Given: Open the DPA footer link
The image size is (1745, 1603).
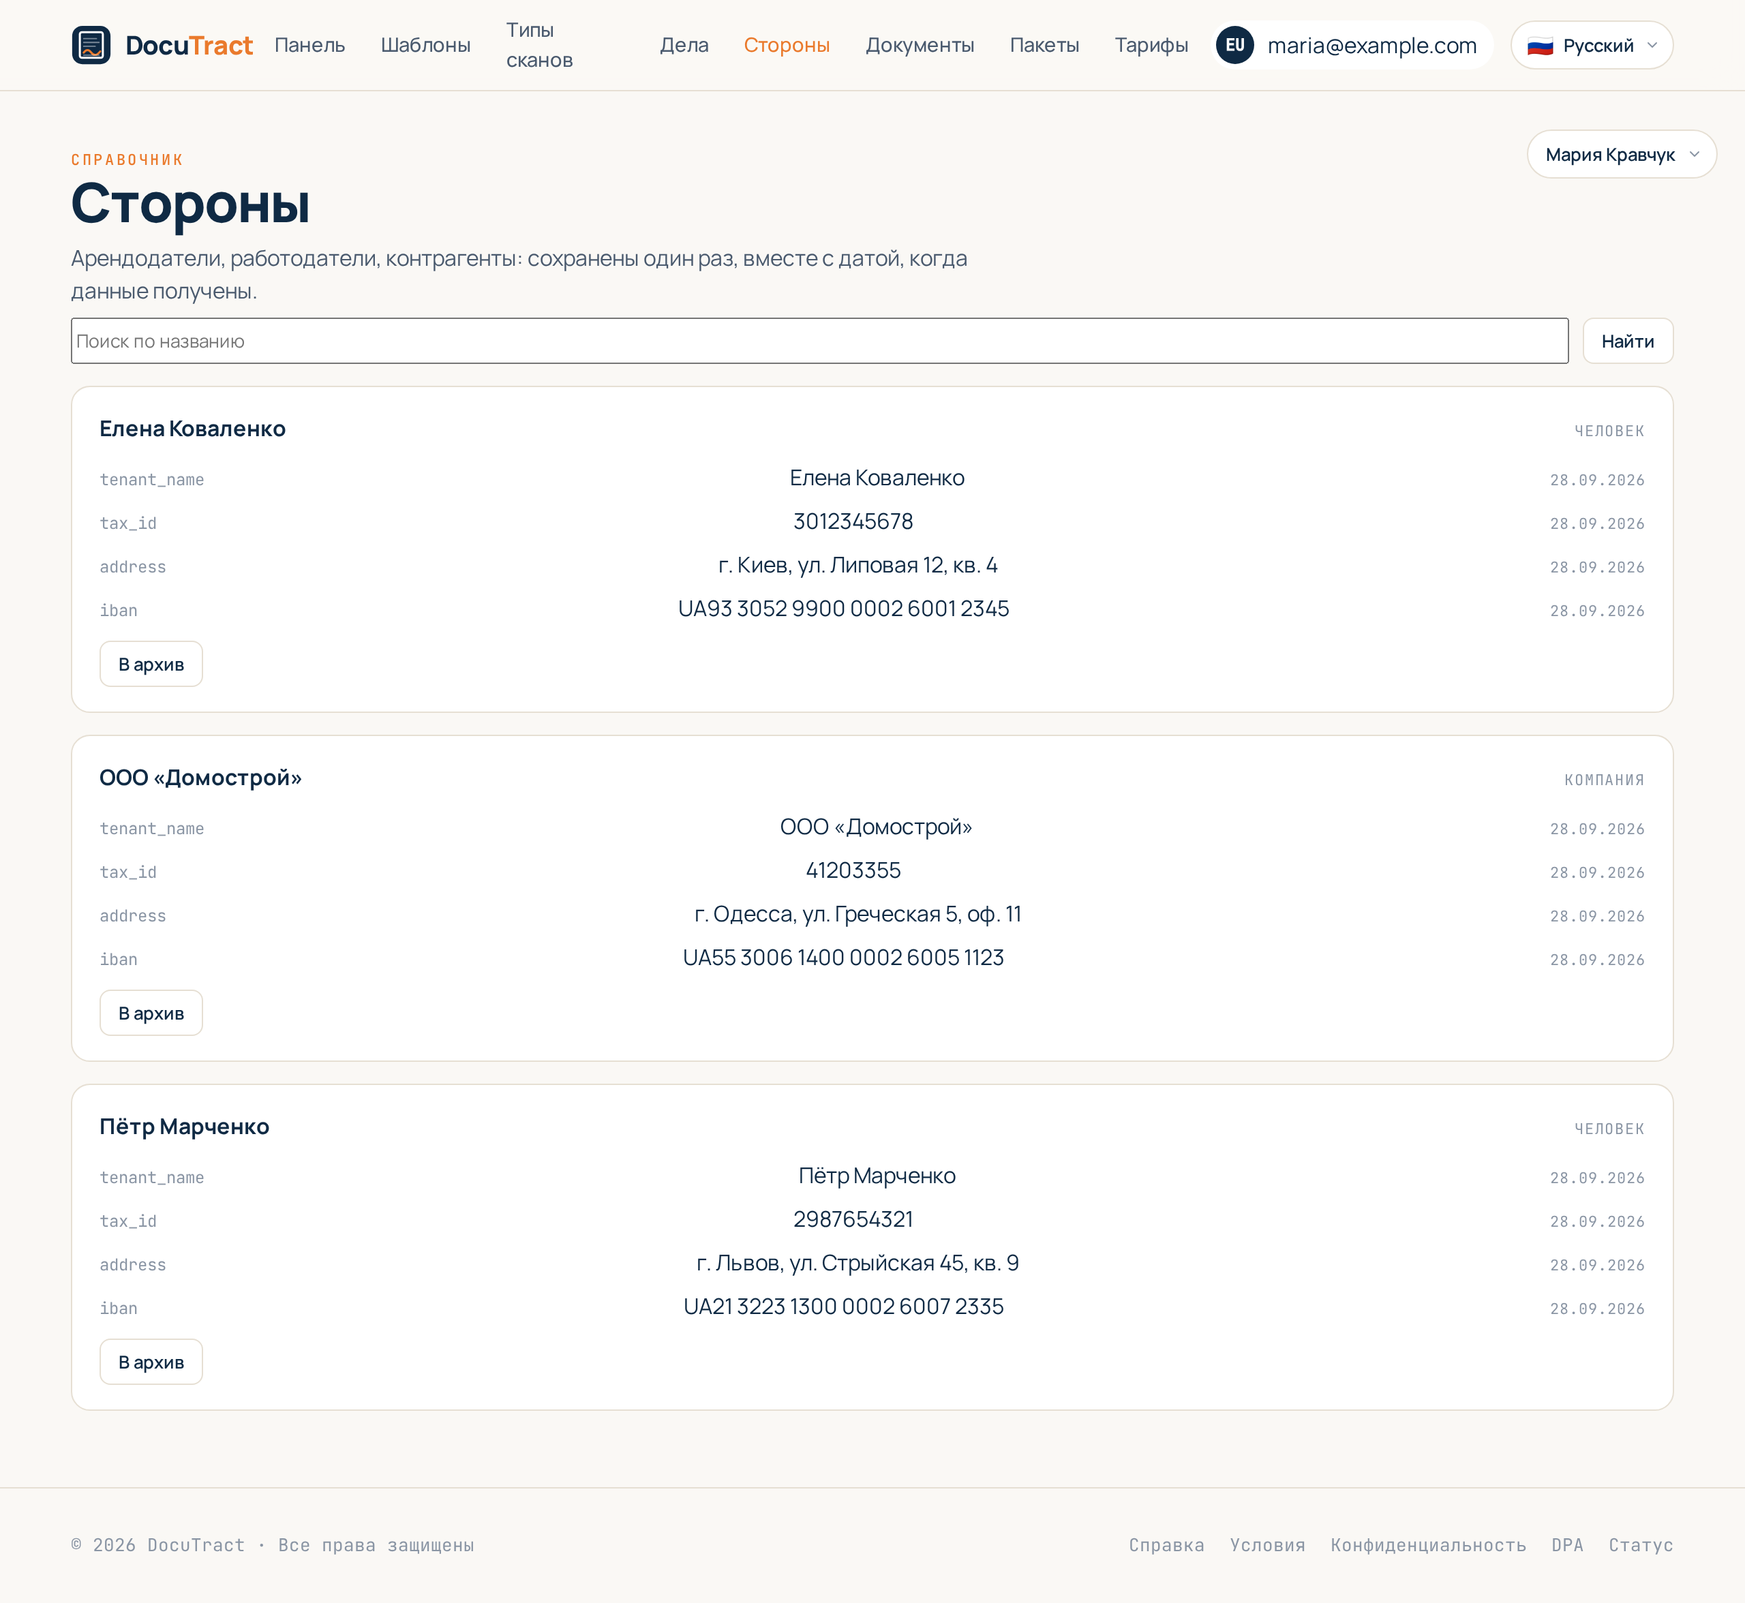Looking at the screenshot, I should (x=1567, y=1545).
